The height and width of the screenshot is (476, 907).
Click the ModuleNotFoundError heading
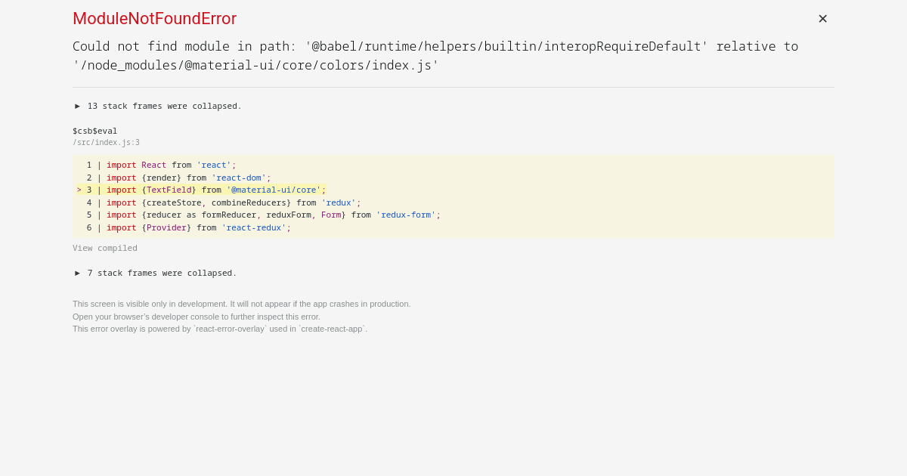(154, 19)
